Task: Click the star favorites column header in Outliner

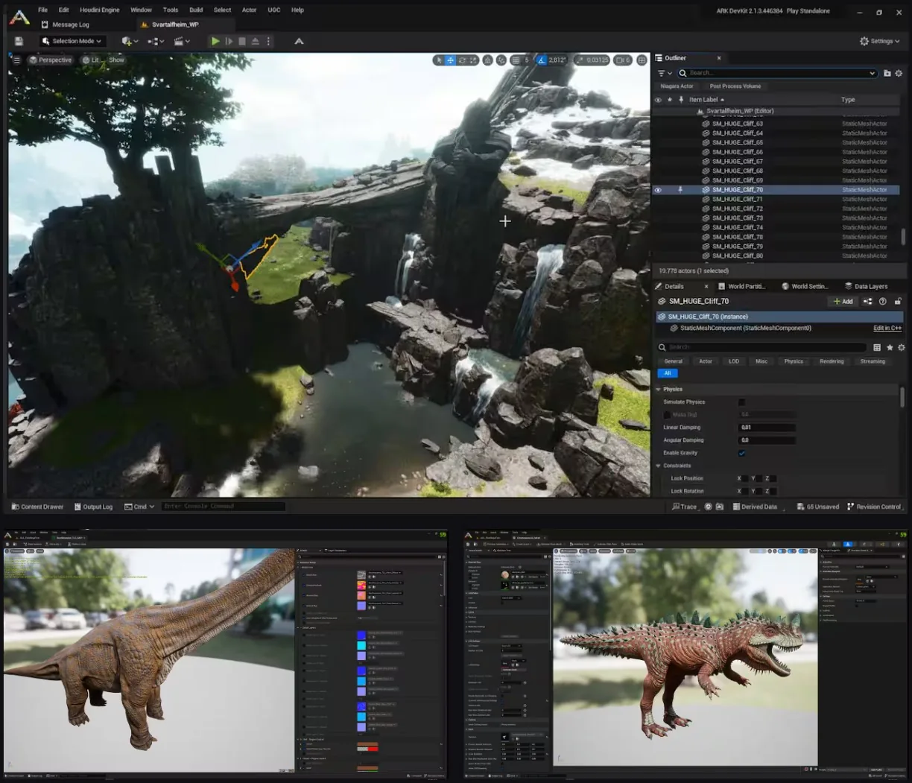Action: coord(670,99)
